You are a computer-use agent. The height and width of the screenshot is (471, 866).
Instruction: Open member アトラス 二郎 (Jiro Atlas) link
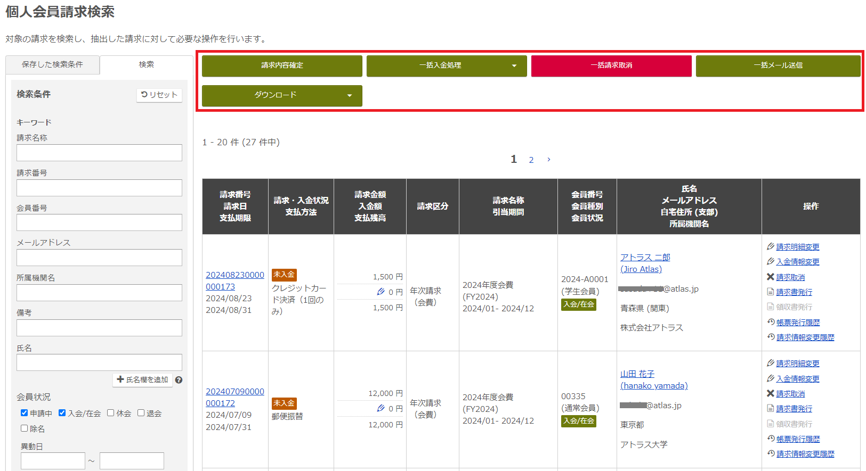click(645, 263)
